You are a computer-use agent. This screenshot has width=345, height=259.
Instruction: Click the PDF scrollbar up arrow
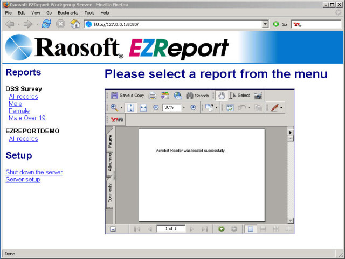point(291,138)
